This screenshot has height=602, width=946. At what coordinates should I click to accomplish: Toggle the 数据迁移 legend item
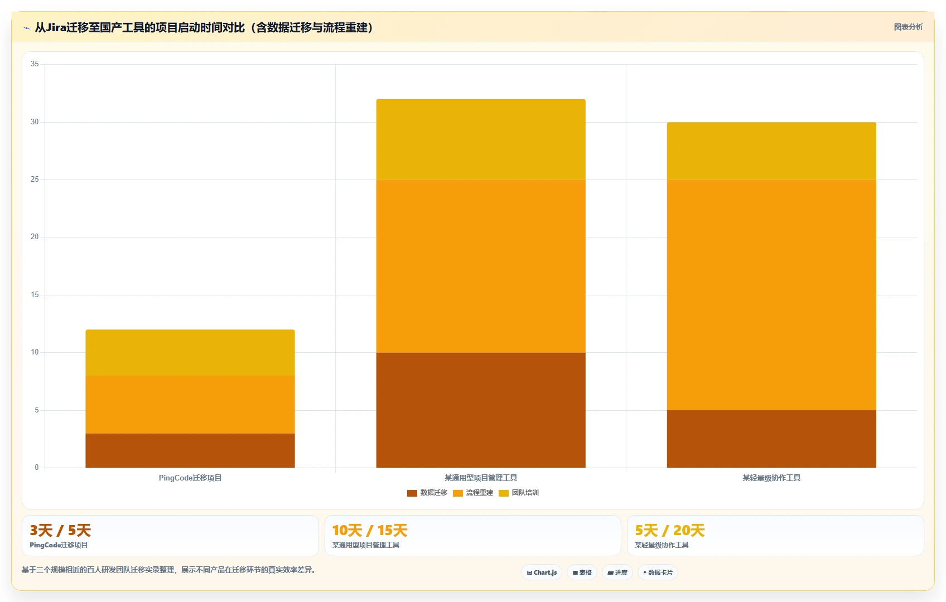(427, 493)
